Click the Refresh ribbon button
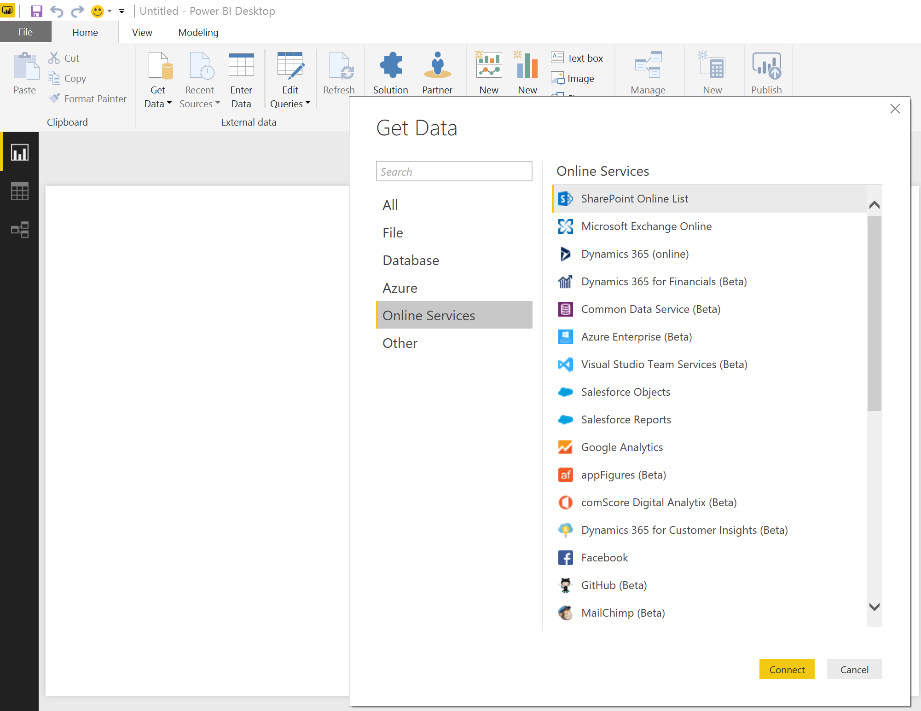 [x=339, y=74]
